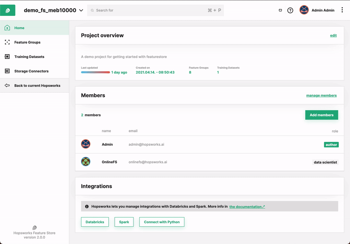Click the Last updated progress bar
The height and width of the screenshot is (244, 350).
pyautogui.click(x=95, y=72)
